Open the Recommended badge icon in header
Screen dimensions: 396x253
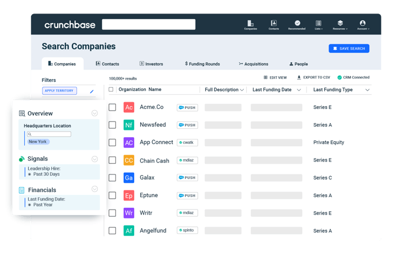297,23
